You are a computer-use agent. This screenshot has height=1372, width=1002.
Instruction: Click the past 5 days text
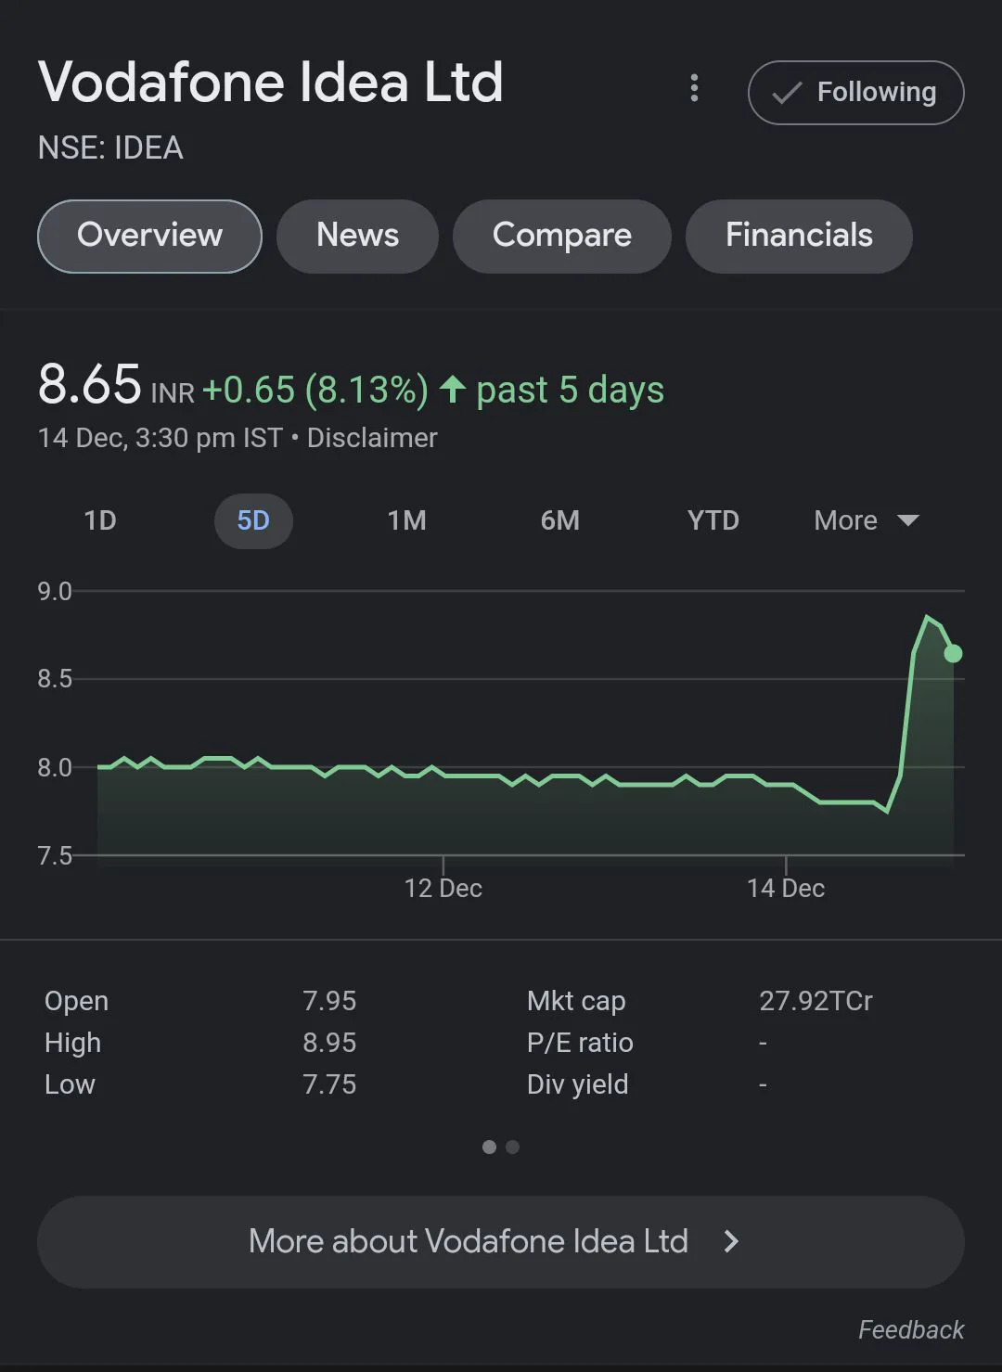[570, 390]
